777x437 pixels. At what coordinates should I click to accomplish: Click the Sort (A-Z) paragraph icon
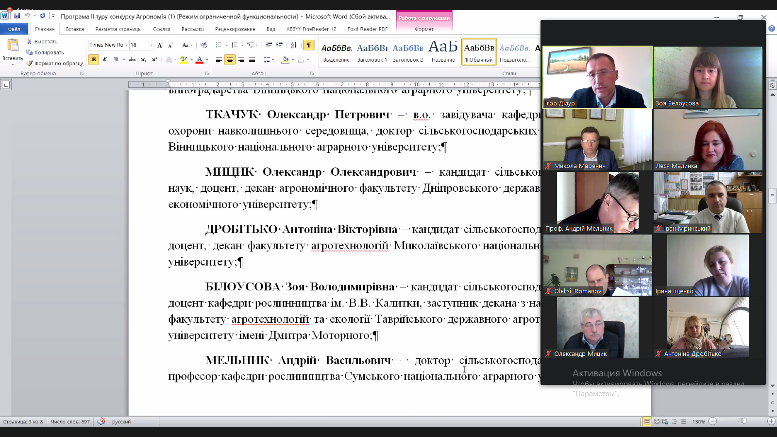point(294,45)
